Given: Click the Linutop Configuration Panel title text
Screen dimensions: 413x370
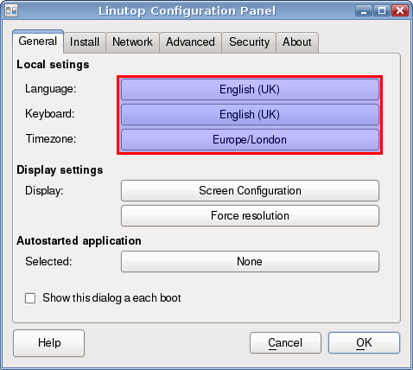Looking at the screenshot, I should pyautogui.click(x=187, y=11).
